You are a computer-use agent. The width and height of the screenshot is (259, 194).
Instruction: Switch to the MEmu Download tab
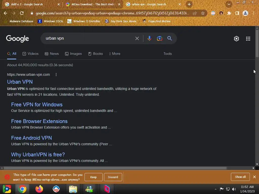pos(93,5)
